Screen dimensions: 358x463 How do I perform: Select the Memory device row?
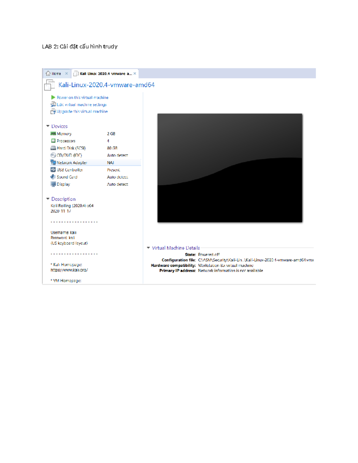(95, 134)
